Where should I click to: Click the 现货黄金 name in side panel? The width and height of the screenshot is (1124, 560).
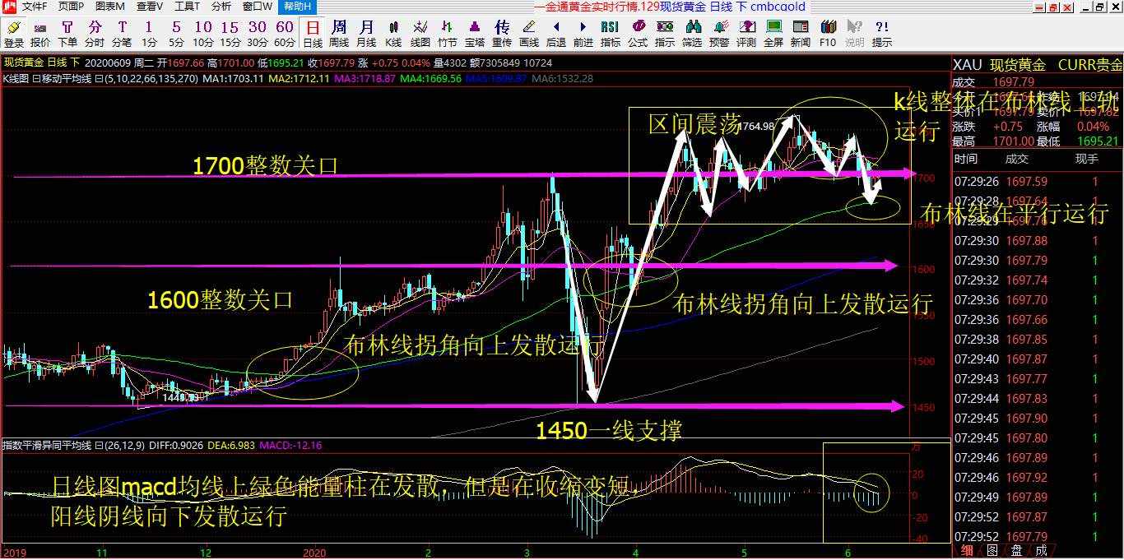click(x=1018, y=65)
